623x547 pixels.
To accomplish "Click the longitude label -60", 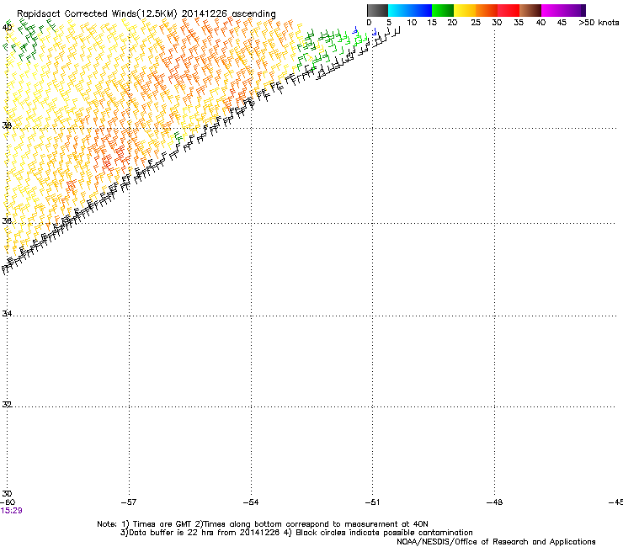I will (8, 502).
